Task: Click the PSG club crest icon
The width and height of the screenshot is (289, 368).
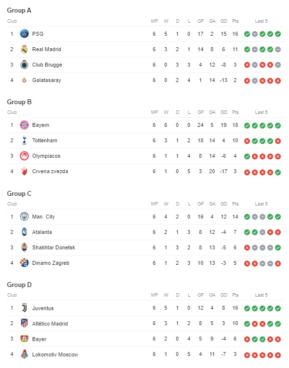Action: pos(24,34)
